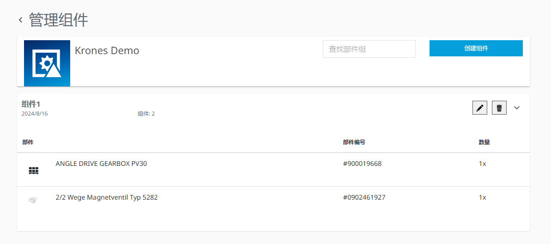
Task: Click the 部件 column header
Action: pos(28,142)
